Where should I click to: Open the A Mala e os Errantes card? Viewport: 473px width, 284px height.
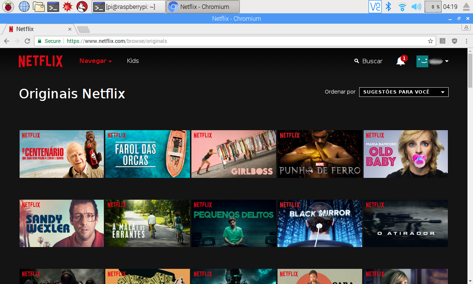(x=148, y=223)
